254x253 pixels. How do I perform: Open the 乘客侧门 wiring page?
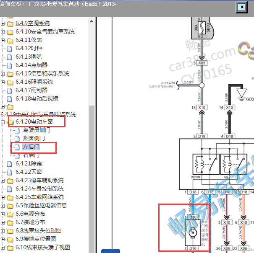click(34, 139)
